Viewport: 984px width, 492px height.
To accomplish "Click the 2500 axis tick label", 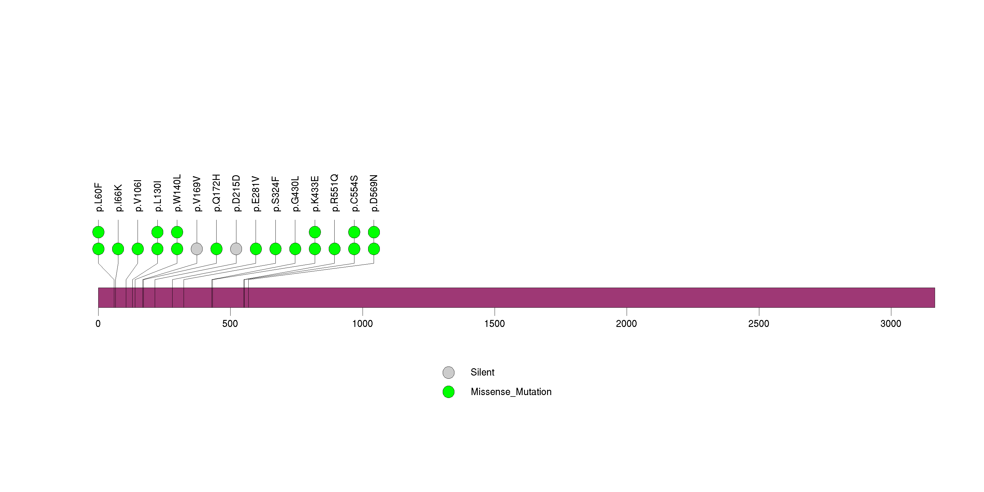I will pyautogui.click(x=759, y=324).
